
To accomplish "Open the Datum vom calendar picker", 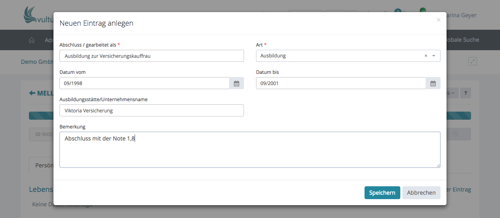I will click(236, 84).
